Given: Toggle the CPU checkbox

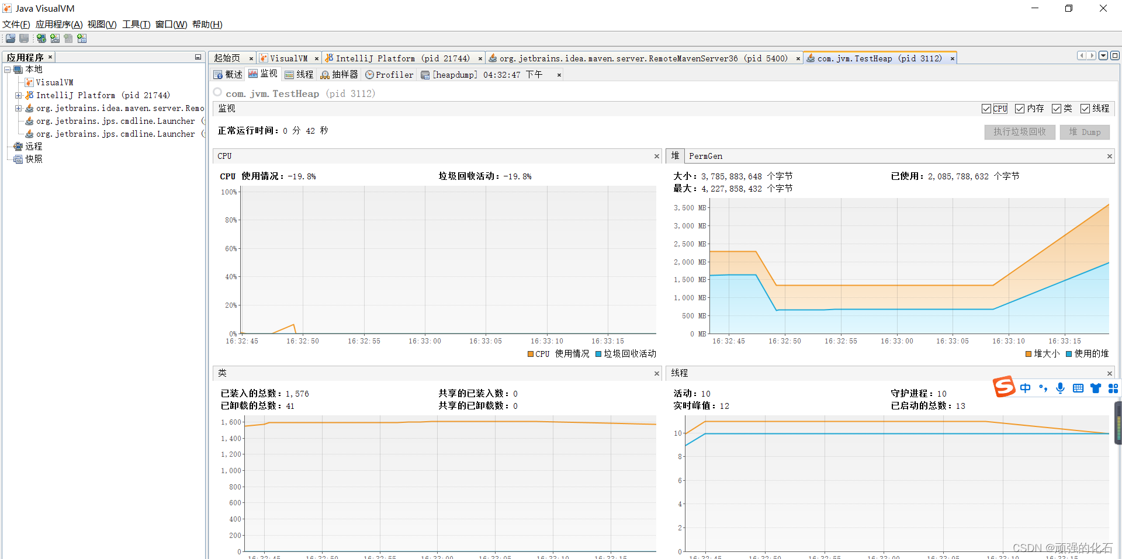Looking at the screenshot, I should coord(986,109).
